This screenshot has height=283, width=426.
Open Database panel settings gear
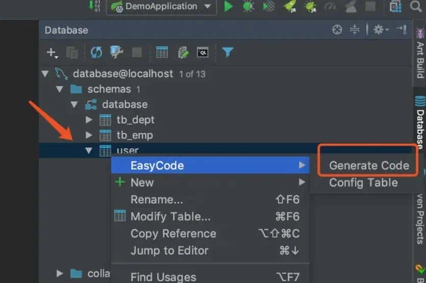[381, 30]
